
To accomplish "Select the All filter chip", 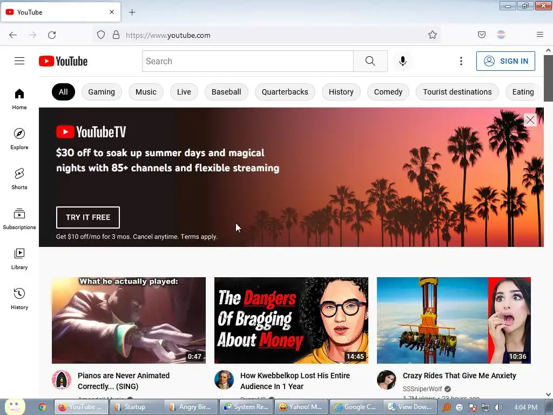I will (64, 92).
